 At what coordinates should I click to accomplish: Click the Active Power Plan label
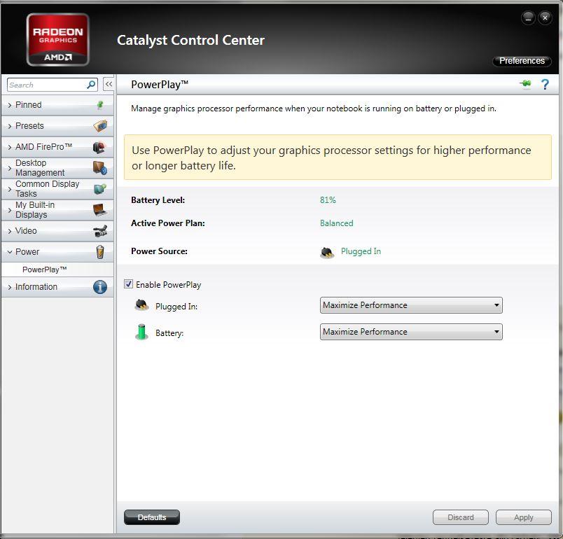(168, 223)
